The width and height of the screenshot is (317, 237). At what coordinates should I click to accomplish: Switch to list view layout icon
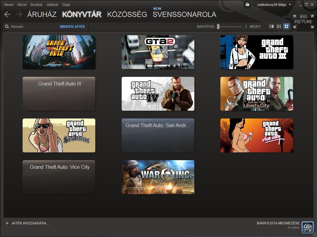[279, 27]
